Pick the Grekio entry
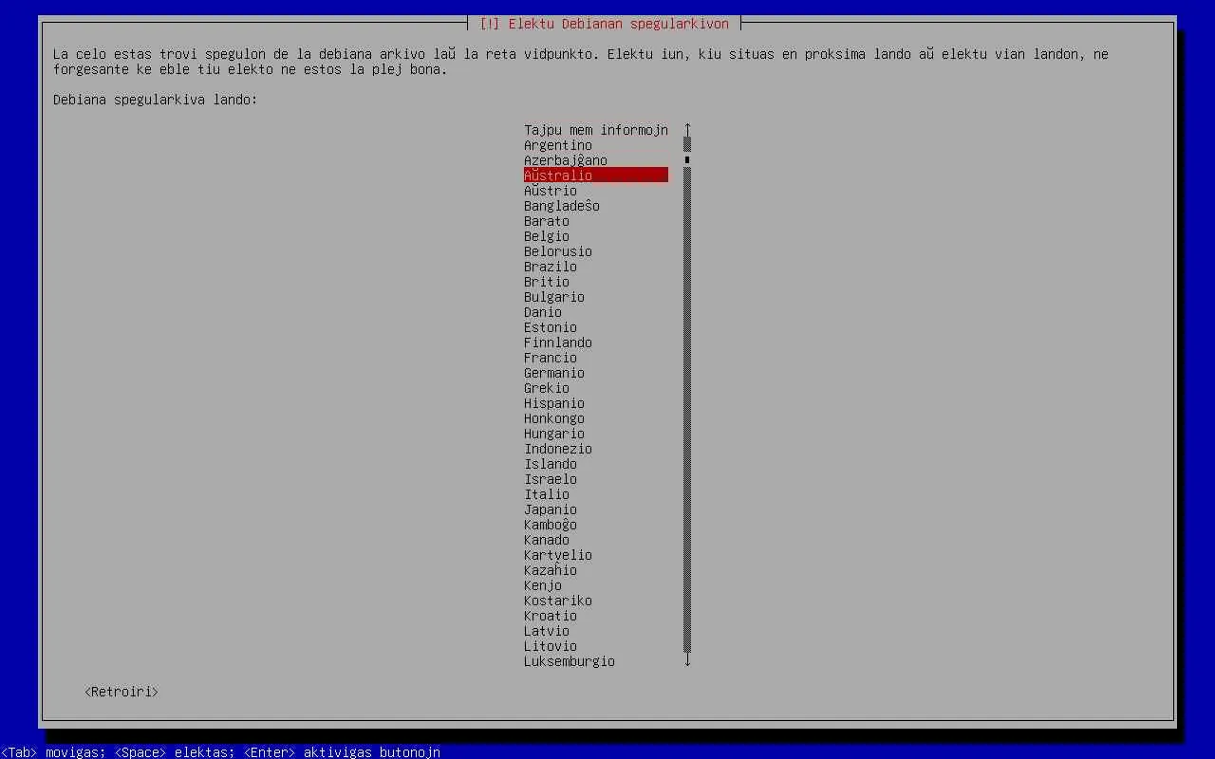Image resolution: width=1215 pixels, height=759 pixels. (547, 388)
